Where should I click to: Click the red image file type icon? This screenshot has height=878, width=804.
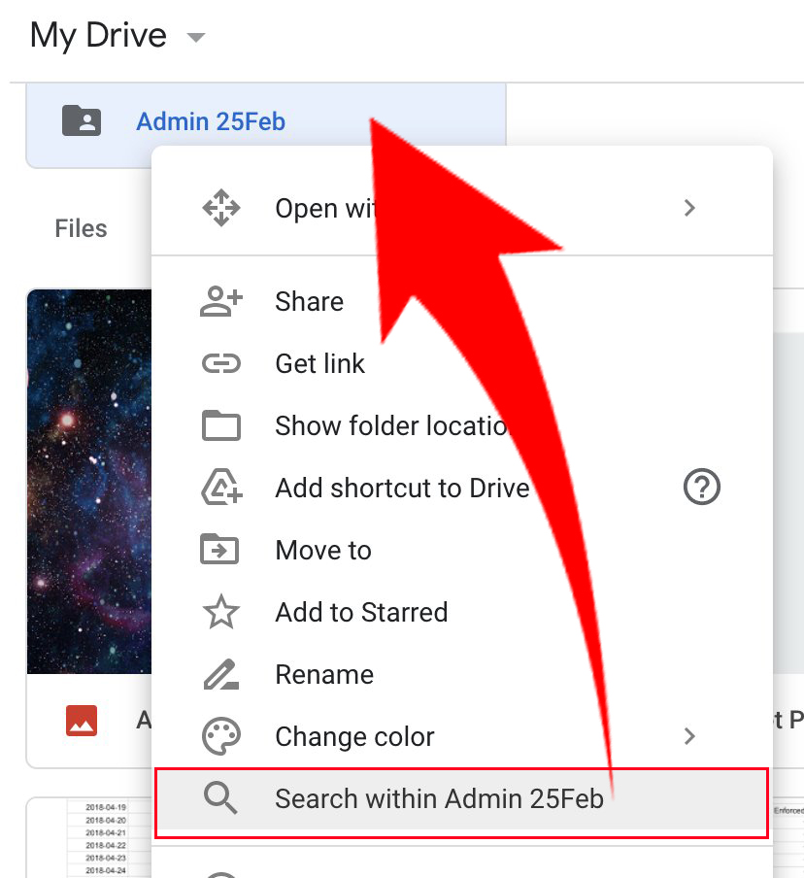82,720
